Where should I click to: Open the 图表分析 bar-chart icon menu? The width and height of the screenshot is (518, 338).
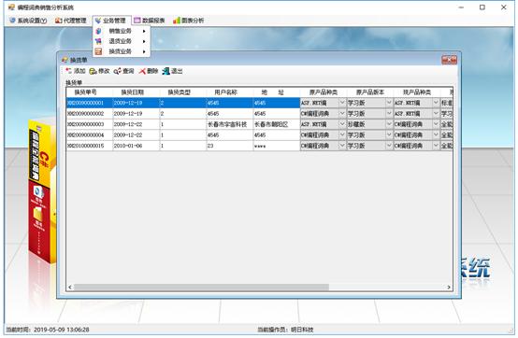(177, 21)
